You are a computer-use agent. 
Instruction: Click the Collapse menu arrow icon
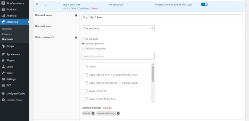pos(3,100)
